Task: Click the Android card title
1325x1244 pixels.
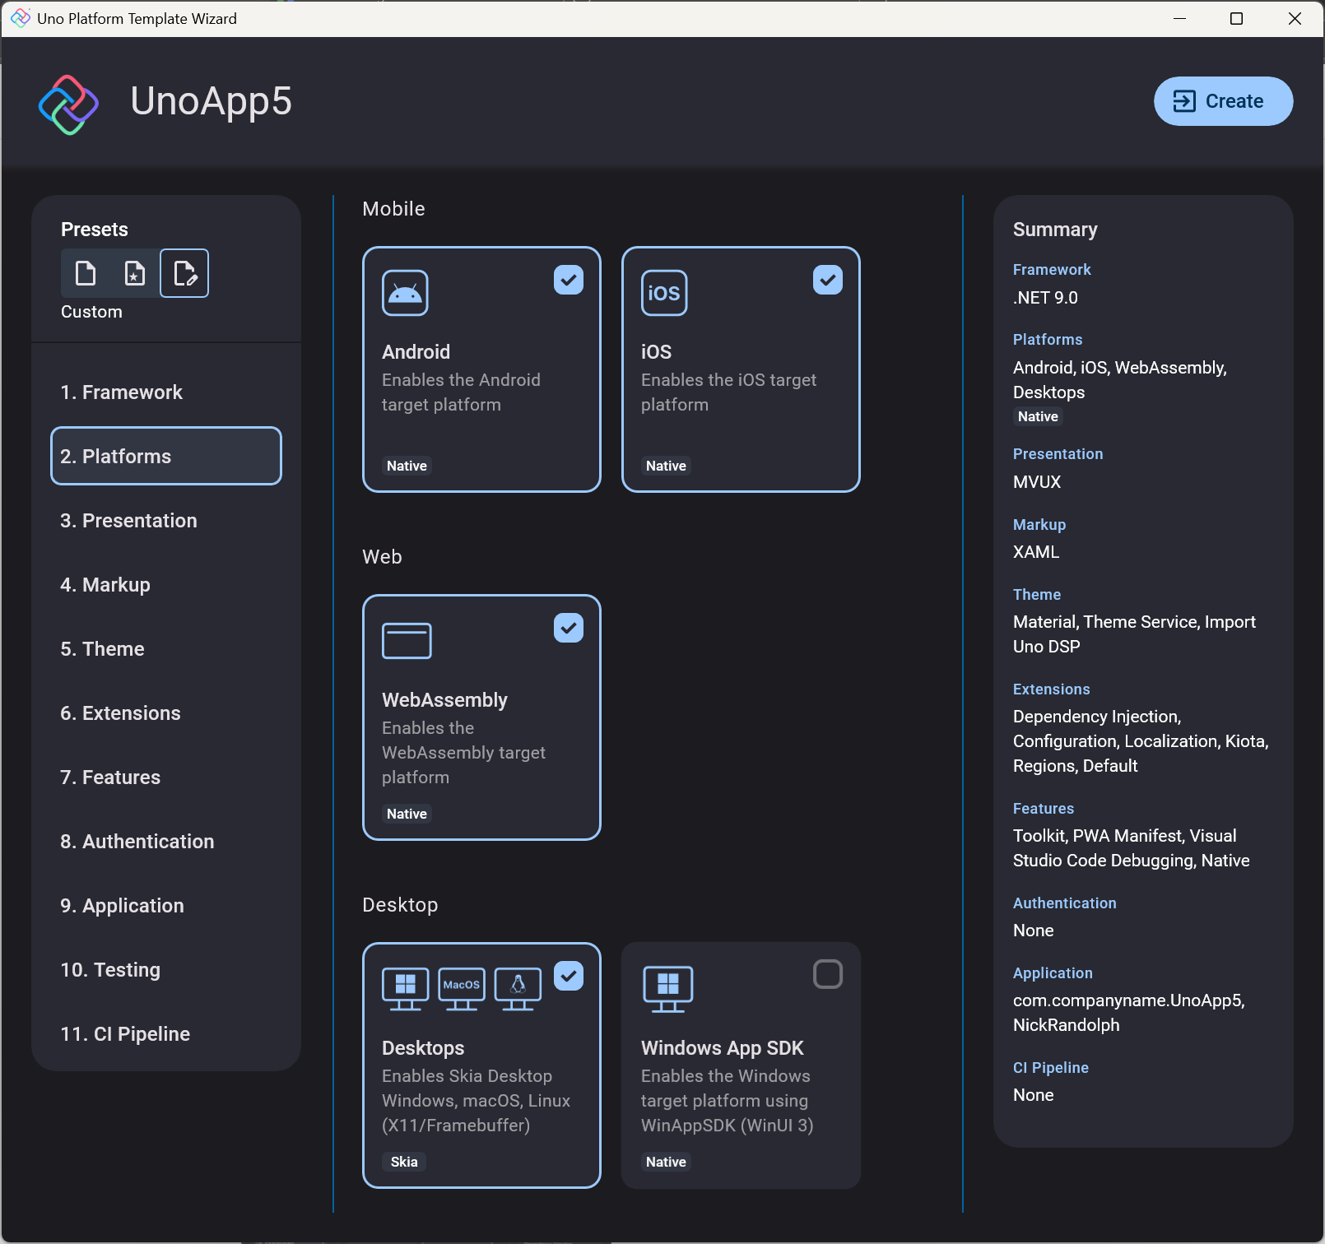Action: pos(416,352)
